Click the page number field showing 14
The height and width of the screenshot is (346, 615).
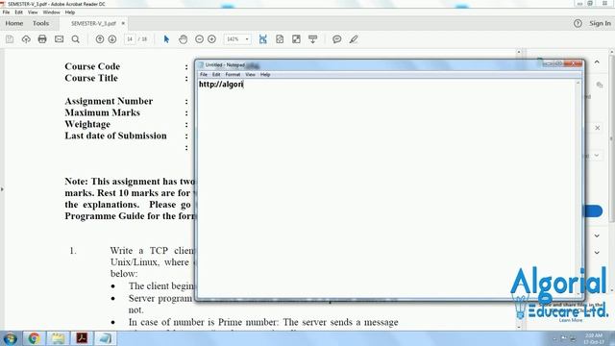coord(130,39)
